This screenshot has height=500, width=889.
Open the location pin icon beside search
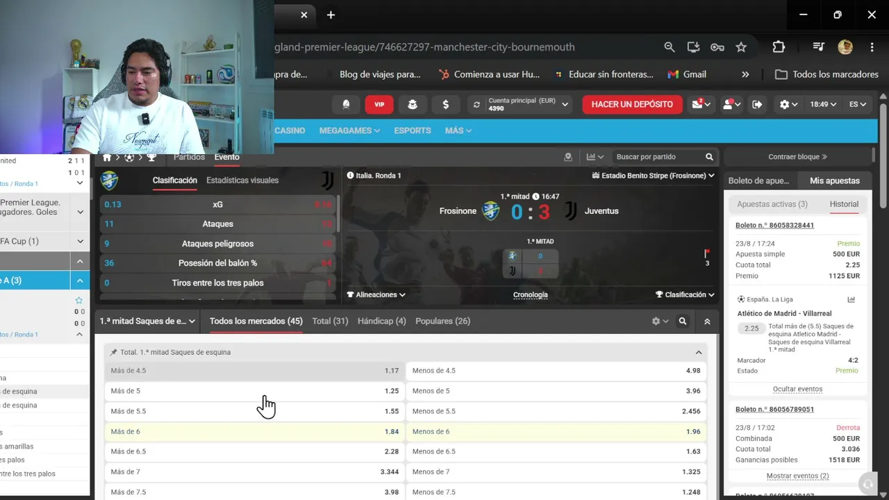tap(567, 157)
